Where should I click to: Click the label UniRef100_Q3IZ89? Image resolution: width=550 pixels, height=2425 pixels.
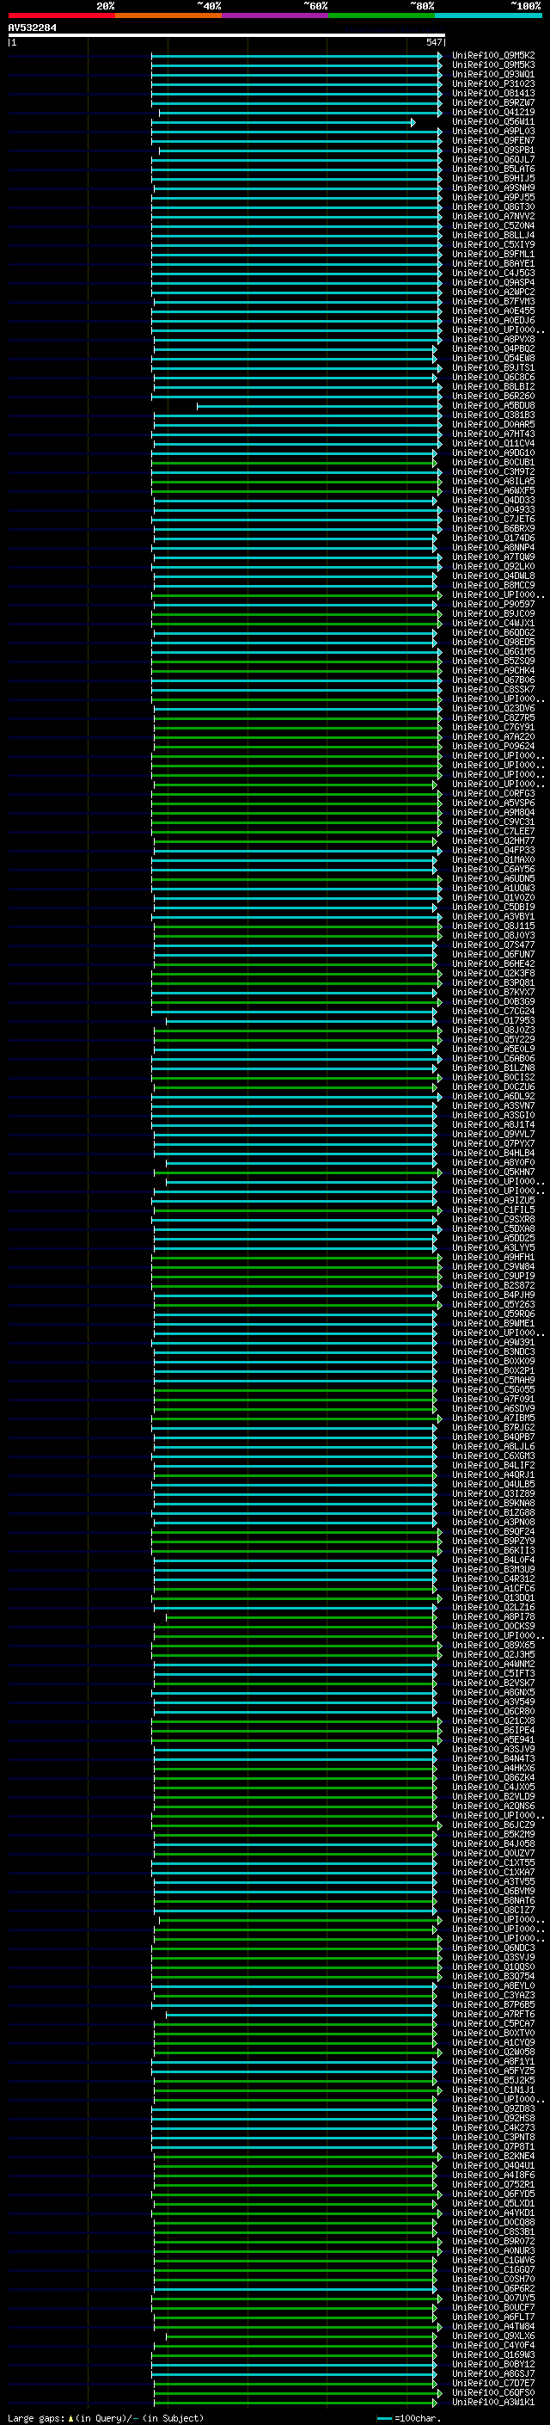tap(493, 1494)
